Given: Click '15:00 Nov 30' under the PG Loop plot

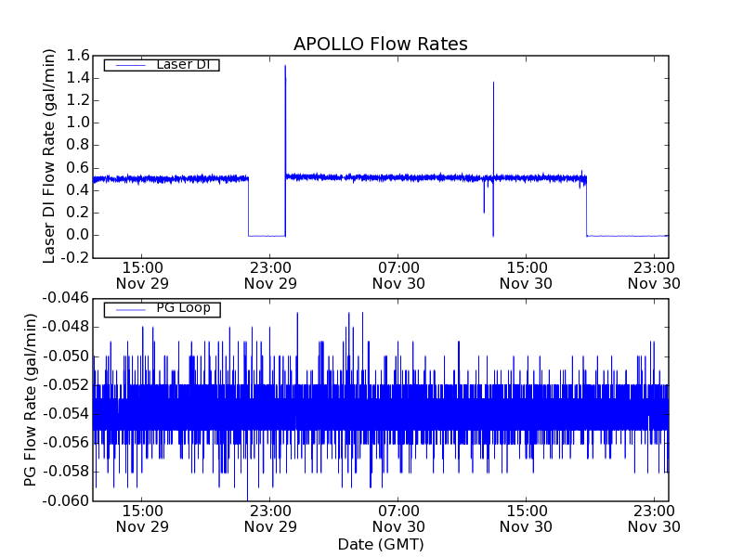Looking at the screenshot, I should click(526, 519).
